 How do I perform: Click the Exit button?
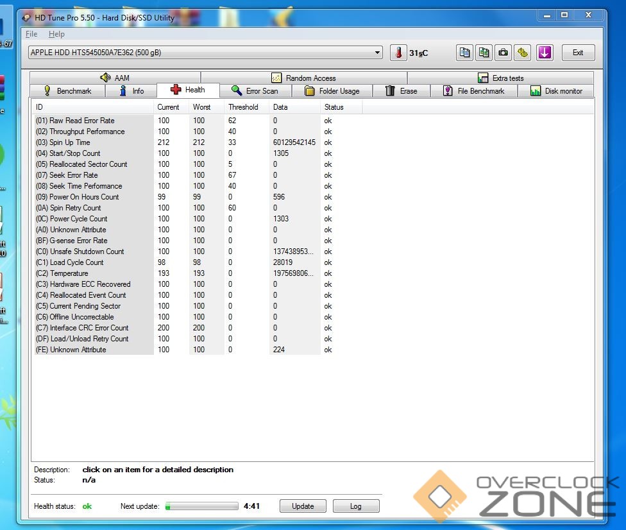[578, 53]
